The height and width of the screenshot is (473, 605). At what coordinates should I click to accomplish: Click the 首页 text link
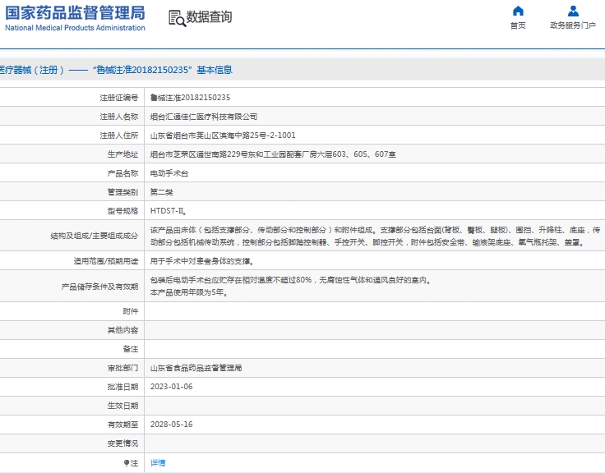click(x=518, y=25)
